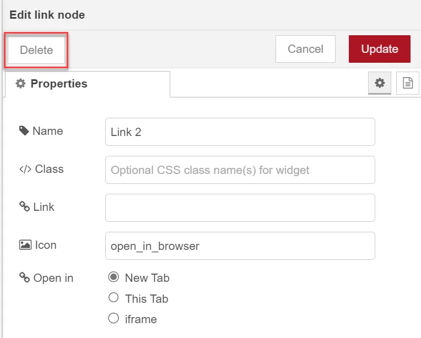Click the code brackets icon beside Class

pyautogui.click(x=25, y=169)
